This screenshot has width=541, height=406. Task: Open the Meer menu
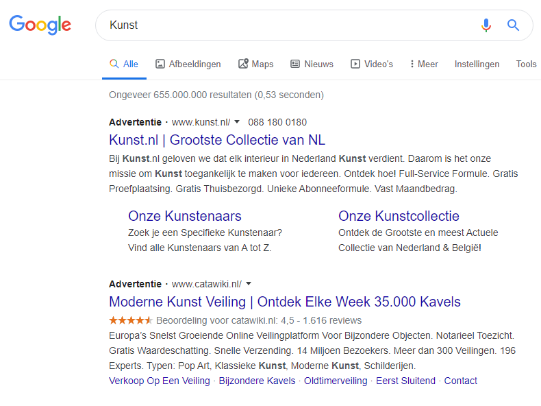424,64
